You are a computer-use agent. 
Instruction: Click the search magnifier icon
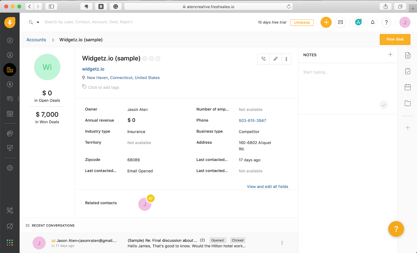coord(31,22)
